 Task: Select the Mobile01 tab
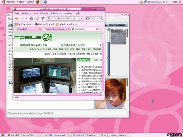[x=85, y=29]
